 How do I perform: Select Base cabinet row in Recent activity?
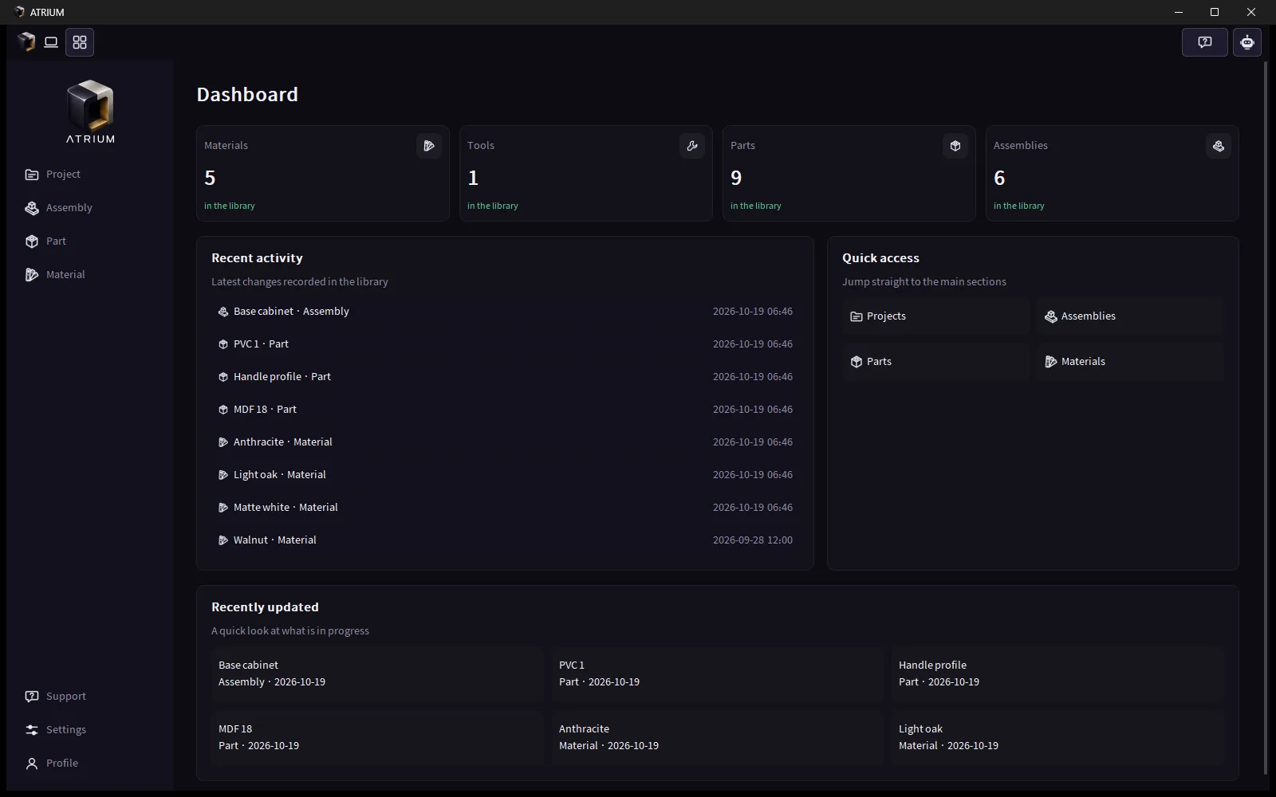click(505, 312)
